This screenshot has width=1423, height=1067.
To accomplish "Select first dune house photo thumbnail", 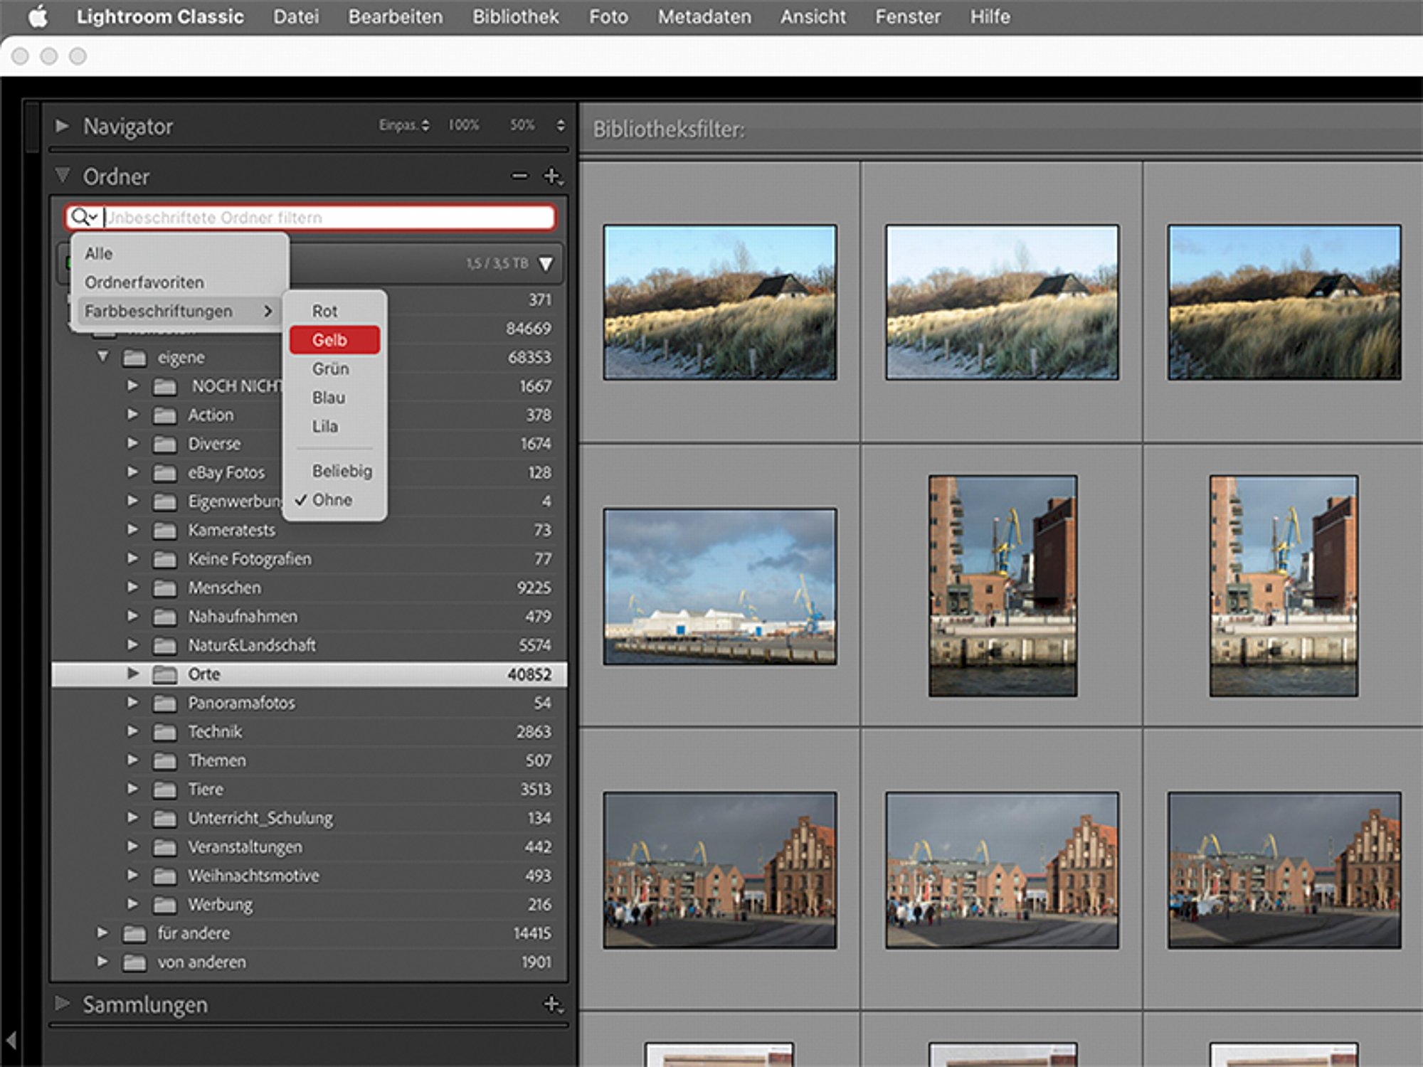I will point(720,302).
